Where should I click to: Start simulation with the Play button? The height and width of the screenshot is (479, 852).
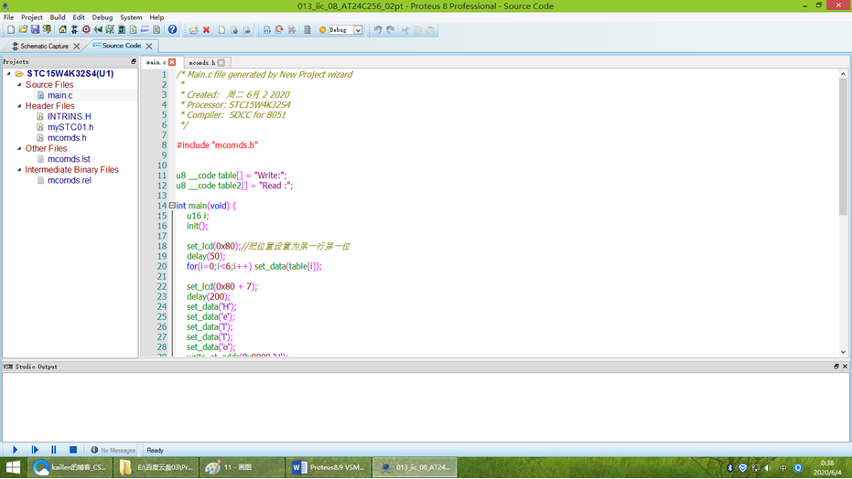point(16,450)
